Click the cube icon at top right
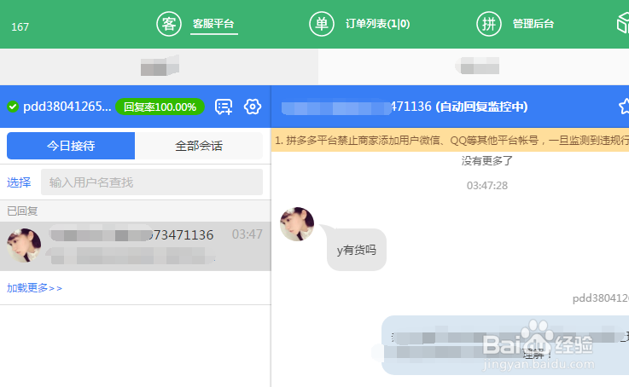Image resolution: width=629 pixels, height=387 pixels. 623,24
